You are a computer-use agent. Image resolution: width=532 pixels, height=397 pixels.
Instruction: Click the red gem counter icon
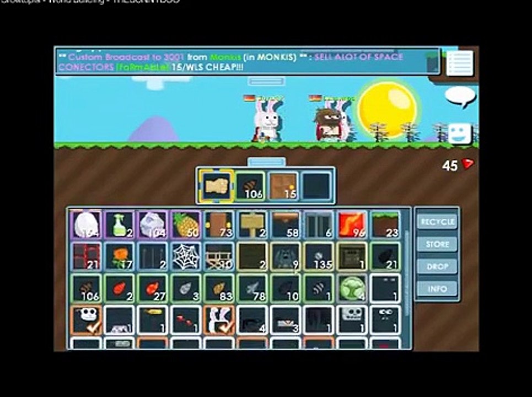[467, 164]
